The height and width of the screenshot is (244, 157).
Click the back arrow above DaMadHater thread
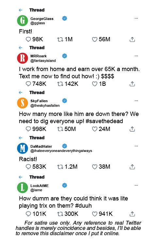tap(21, 138)
